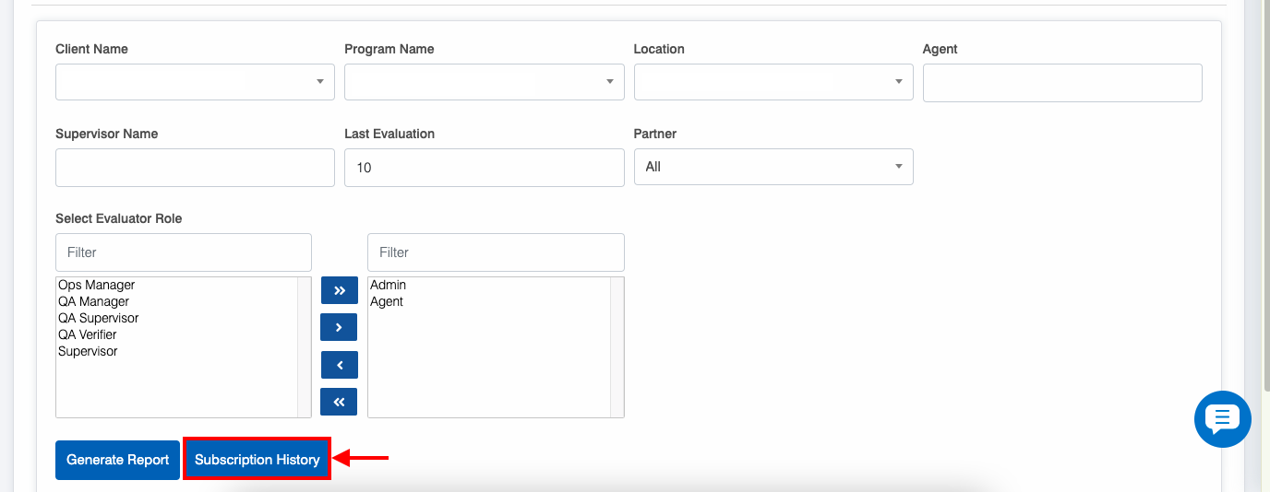Image resolution: width=1270 pixels, height=492 pixels.
Task: Open the Partner dropdown showing All
Action: [x=773, y=167]
